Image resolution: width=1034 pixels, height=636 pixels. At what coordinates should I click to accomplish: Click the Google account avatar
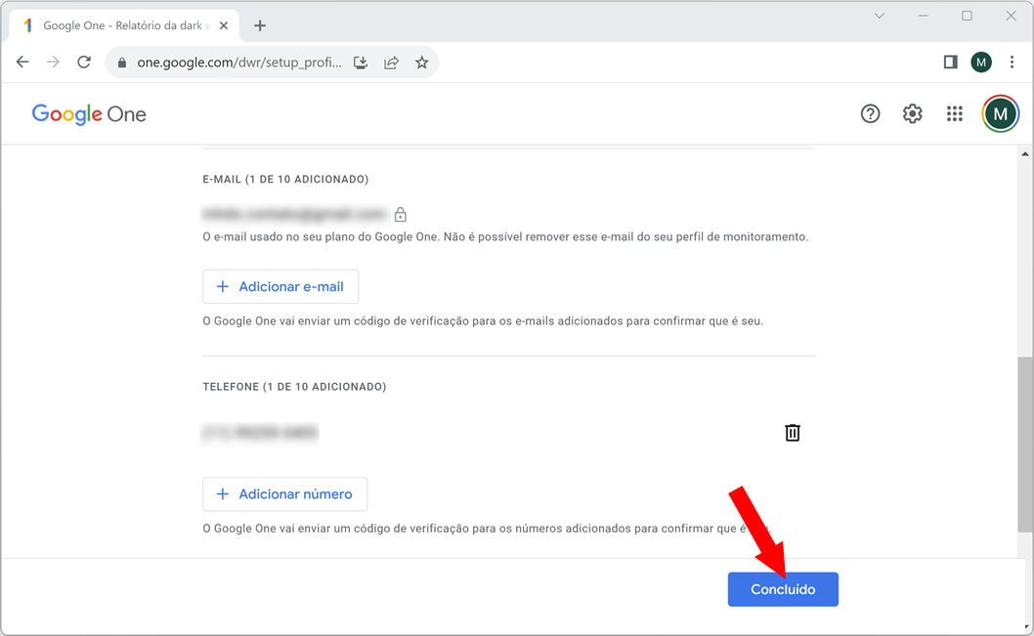pyautogui.click(x=999, y=114)
